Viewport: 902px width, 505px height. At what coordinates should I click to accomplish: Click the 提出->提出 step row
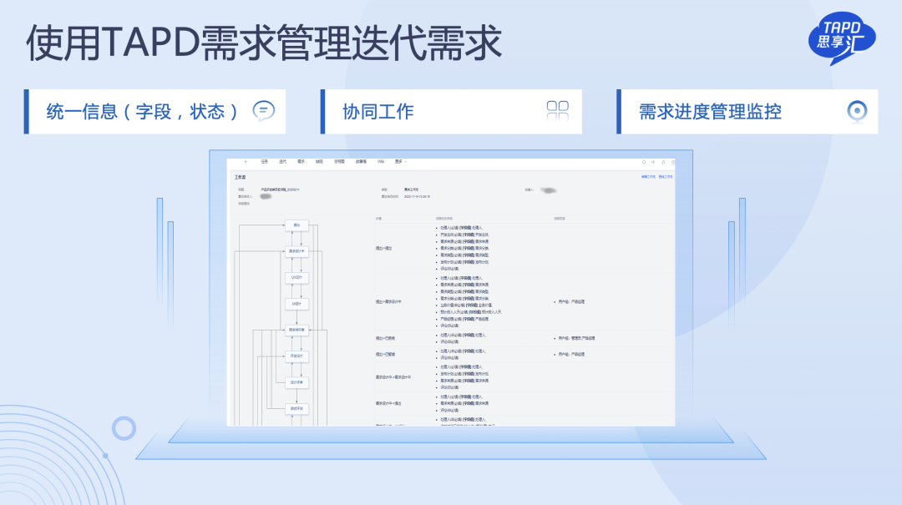coord(524,248)
